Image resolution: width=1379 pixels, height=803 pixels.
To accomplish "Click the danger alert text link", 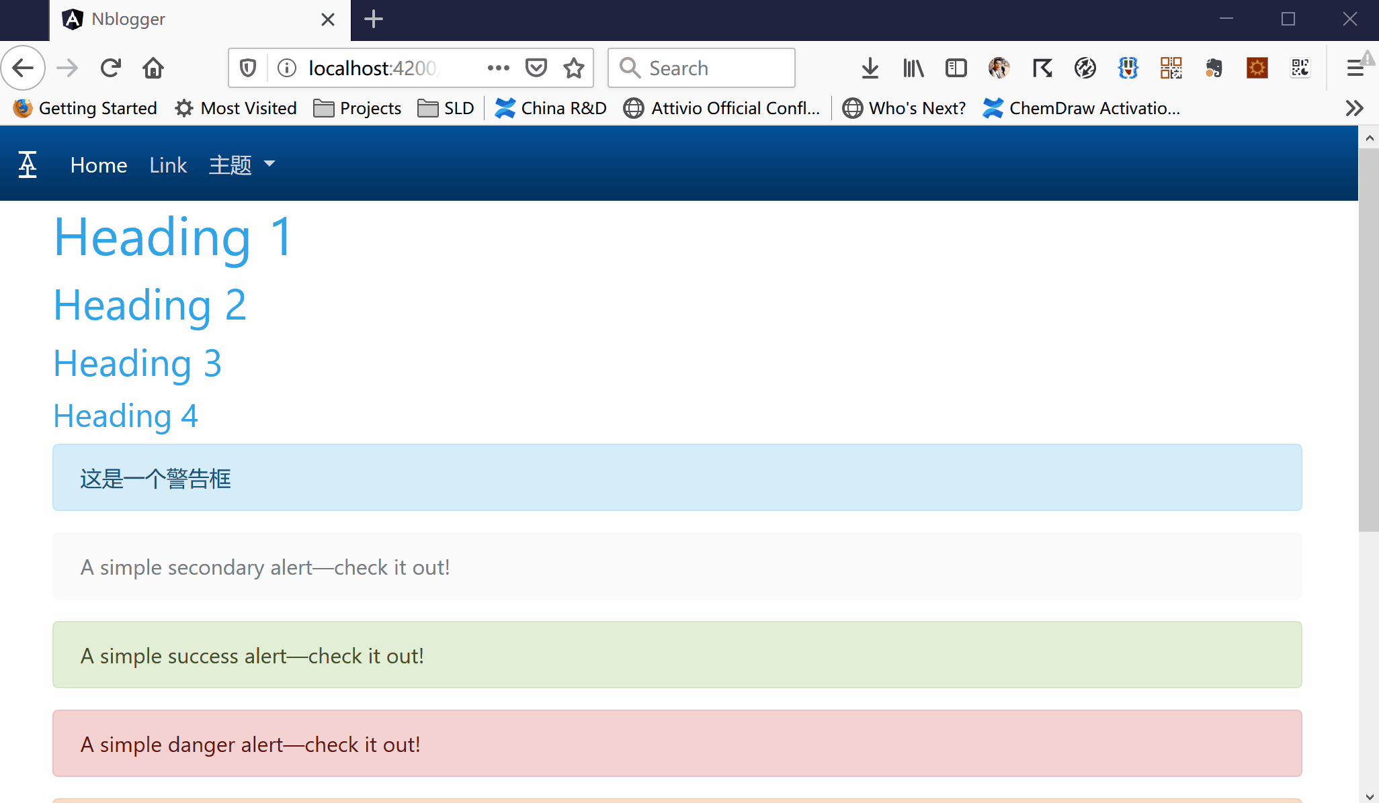I will click(251, 745).
